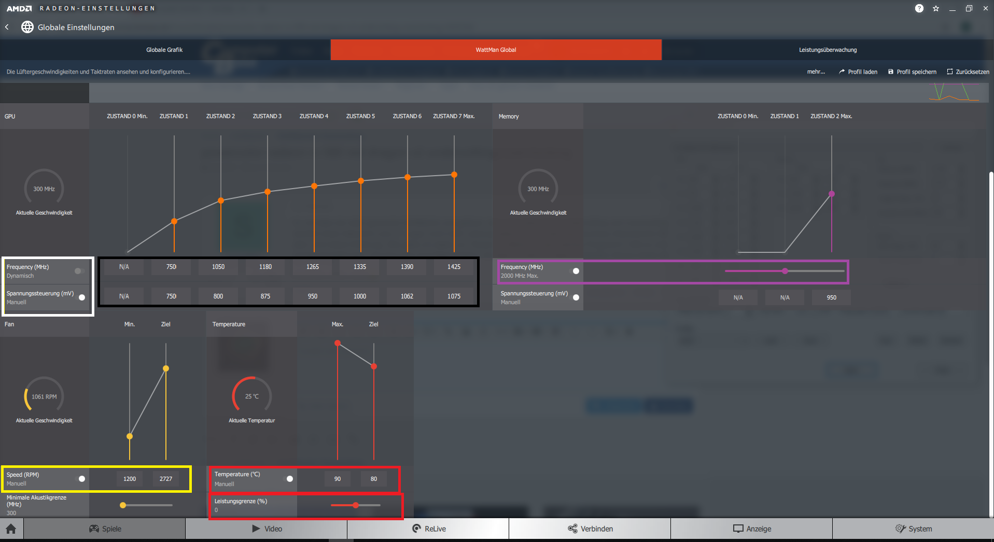Click the Memory frequency slider handle
Image resolution: width=994 pixels, height=542 pixels.
[785, 271]
